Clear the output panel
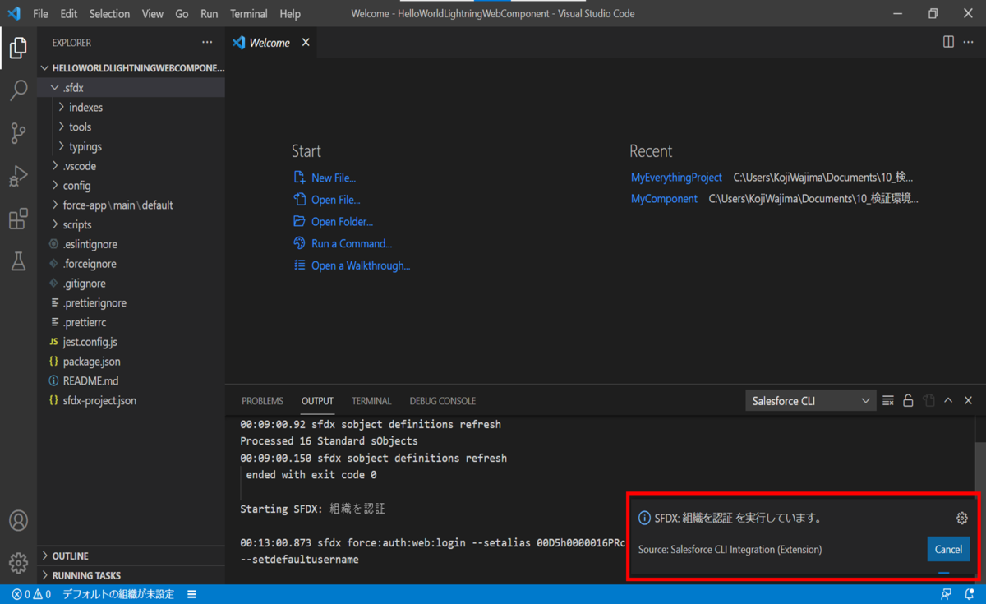Image resolution: width=986 pixels, height=604 pixels. pos(888,401)
